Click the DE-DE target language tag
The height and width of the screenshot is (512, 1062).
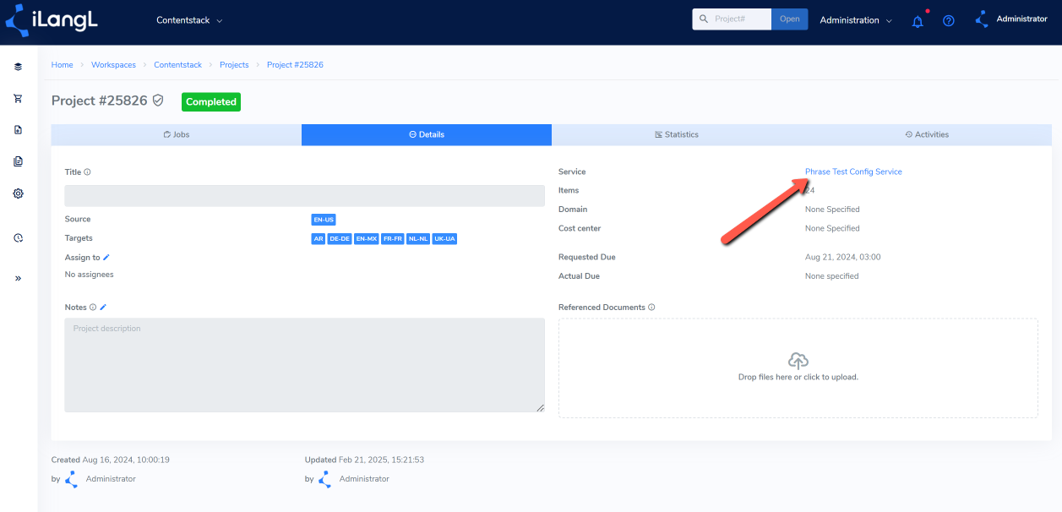(340, 239)
